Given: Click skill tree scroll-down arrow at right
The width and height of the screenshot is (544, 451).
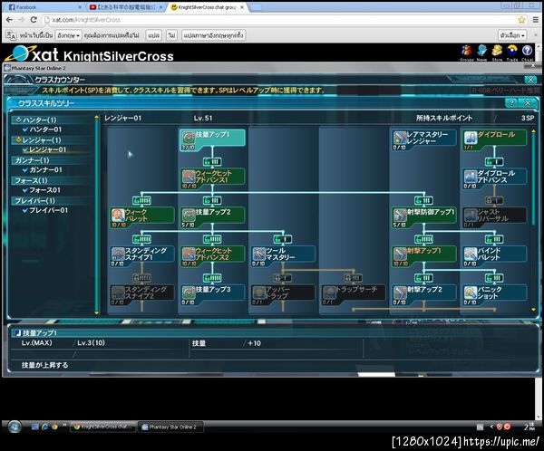Looking at the screenshot, I should pos(534,310).
